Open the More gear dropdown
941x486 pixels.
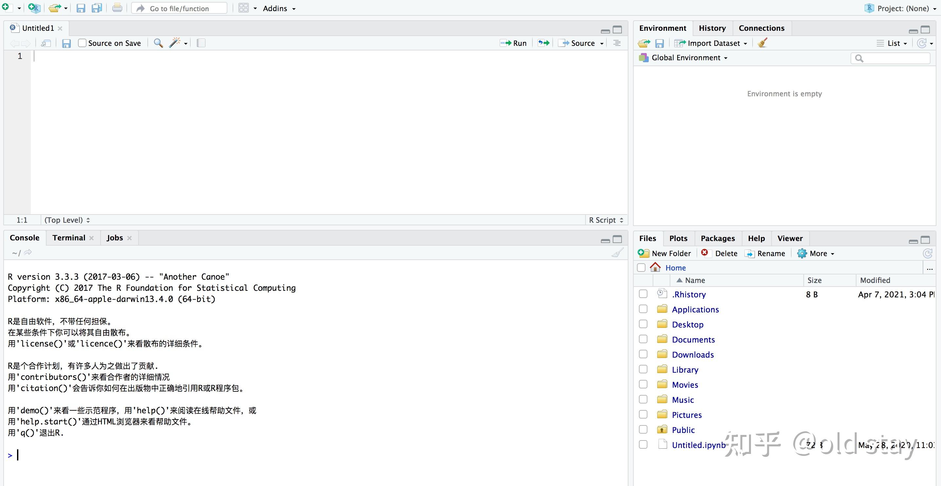pos(816,253)
